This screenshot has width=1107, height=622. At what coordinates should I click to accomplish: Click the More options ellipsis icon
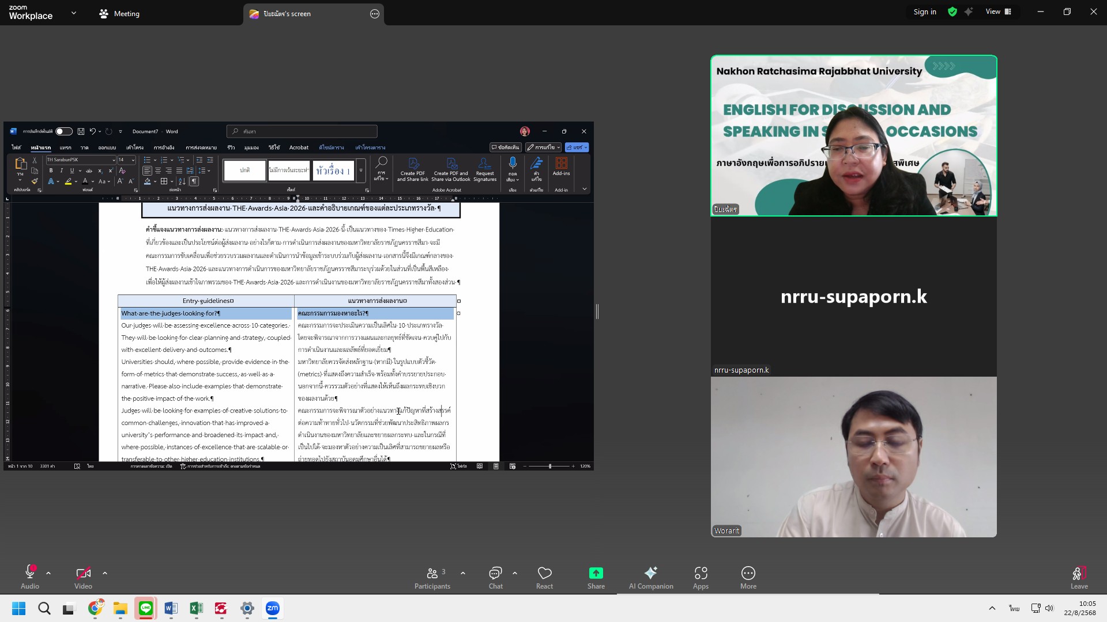tap(748, 574)
